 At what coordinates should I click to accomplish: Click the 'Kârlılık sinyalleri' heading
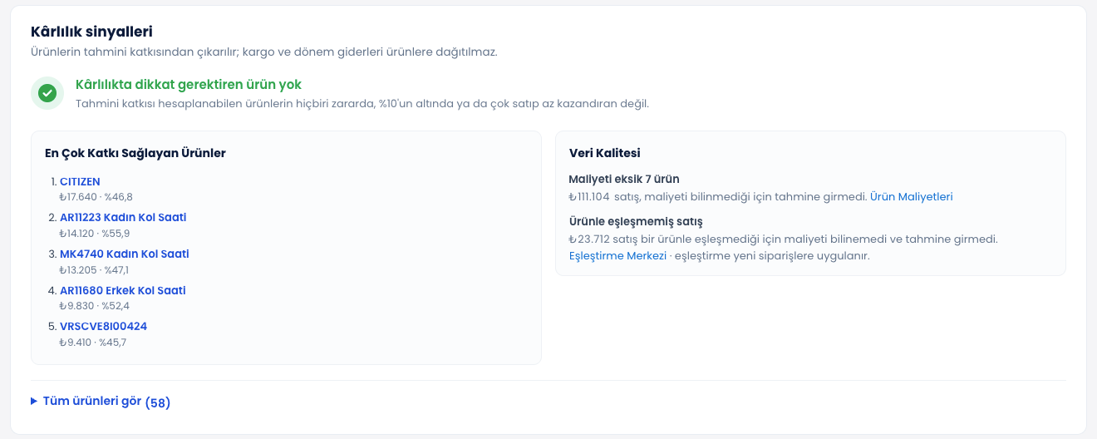pyautogui.click(x=91, y=32)
